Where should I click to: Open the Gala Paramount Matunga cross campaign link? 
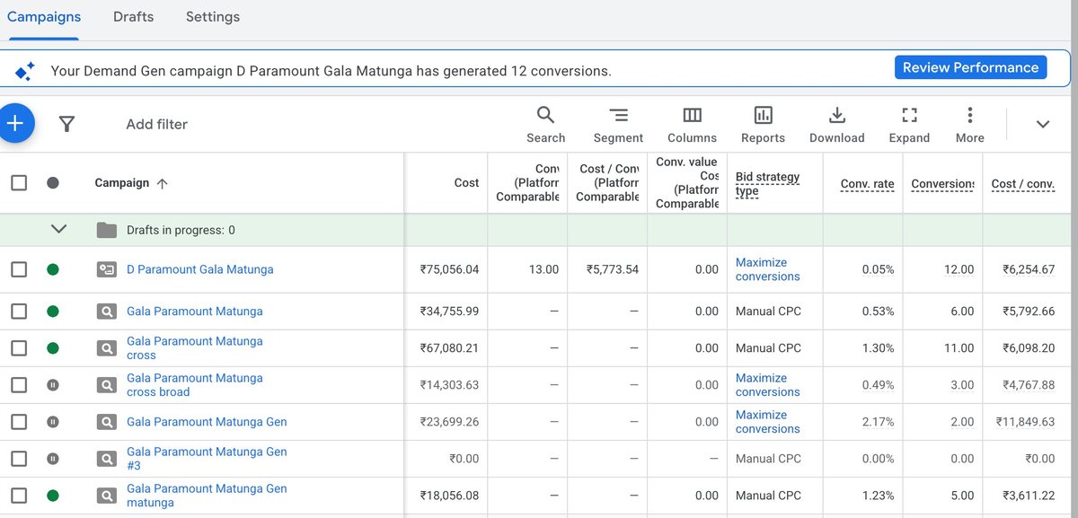(x=194, y=348)
